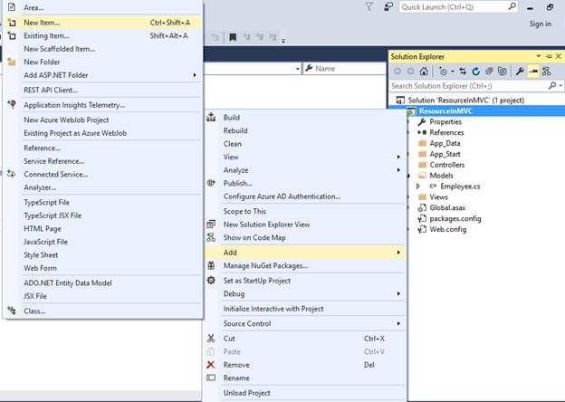Select Web.config in Solution Explorer
Screen dimensions: 565x402
[x=448, y=229]
